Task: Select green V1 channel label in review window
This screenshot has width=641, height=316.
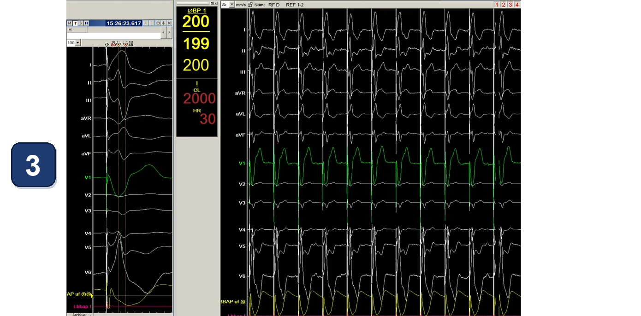Action: point(88,177)
